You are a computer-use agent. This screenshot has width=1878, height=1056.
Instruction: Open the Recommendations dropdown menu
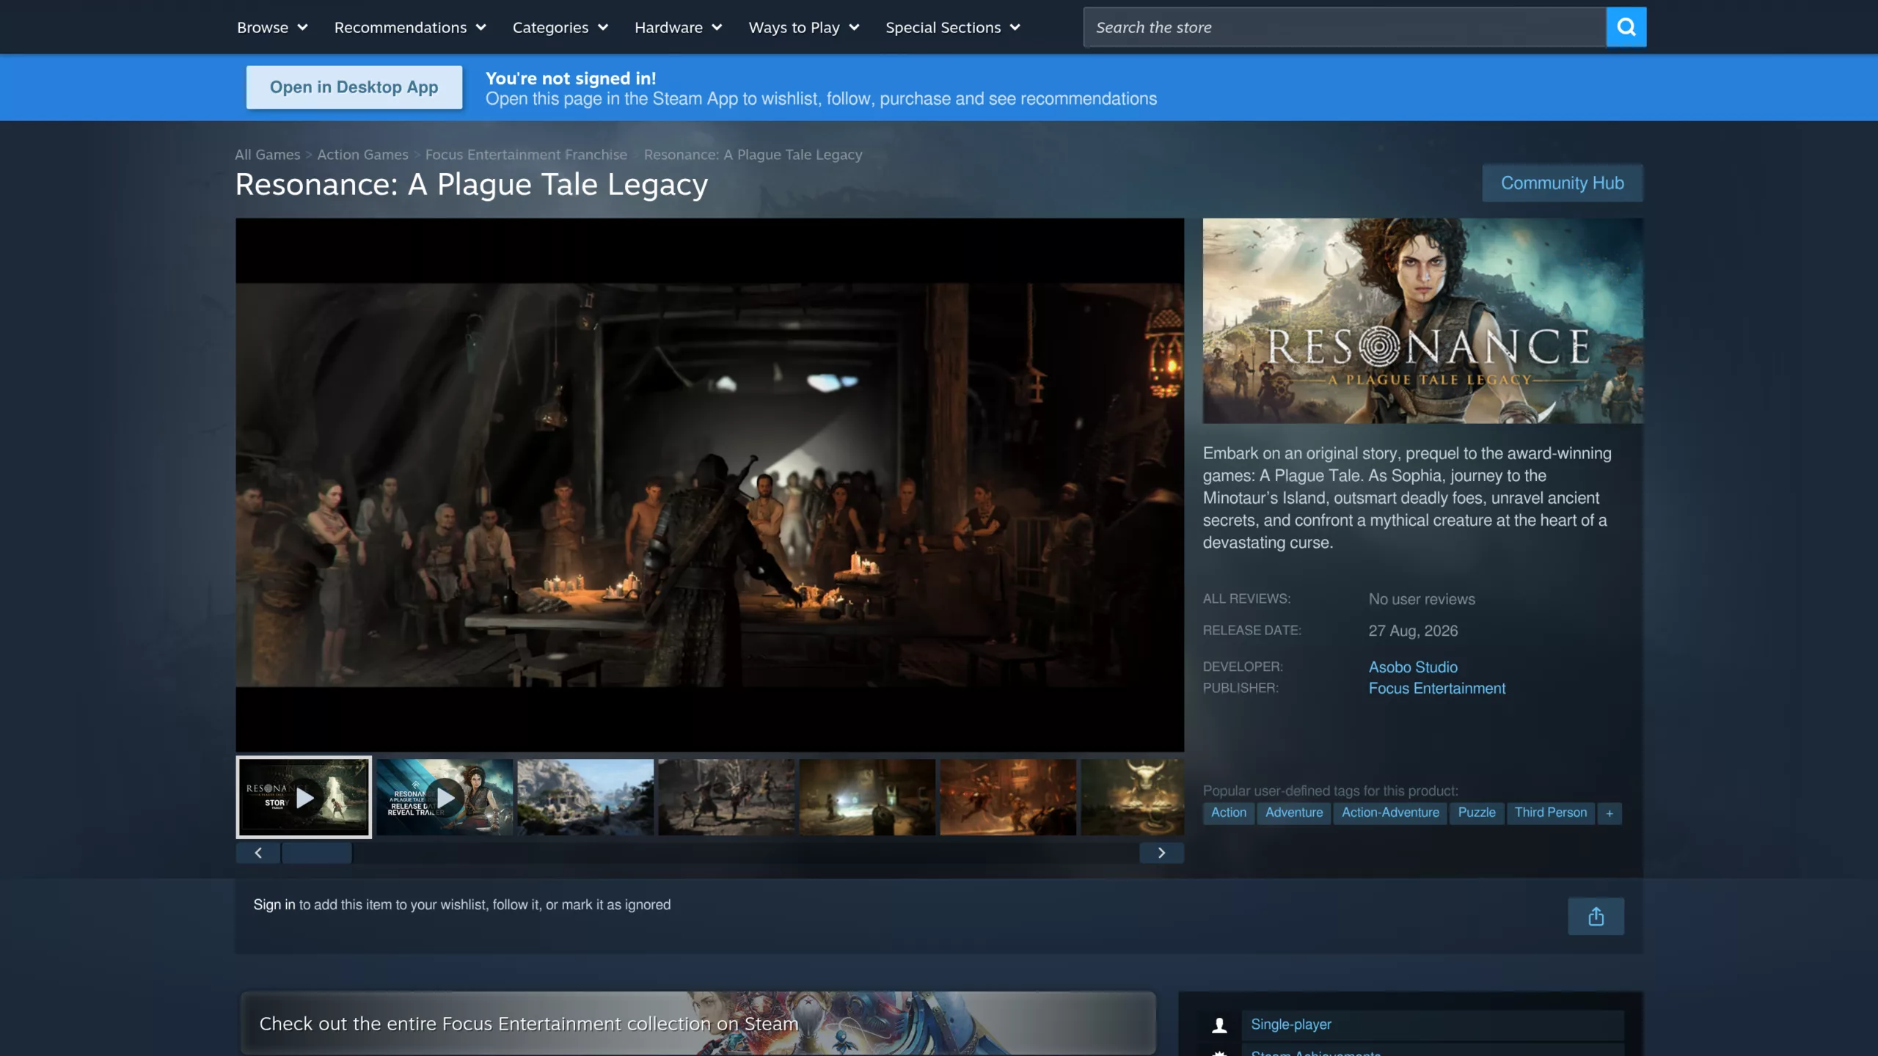pyautogui.click(x=410, y=27)
